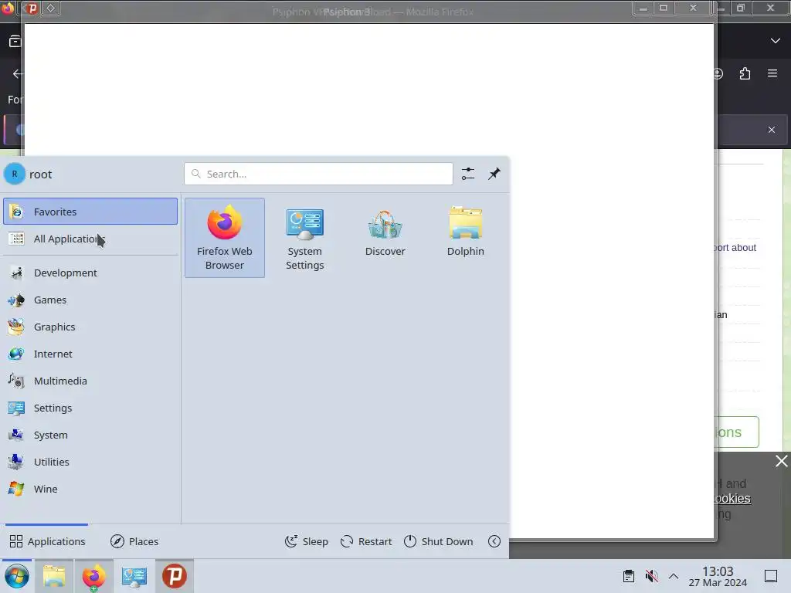This screenshot has height=593, width=791.
Task: Expand hidden system tray icons
Action: pos(674,576)
